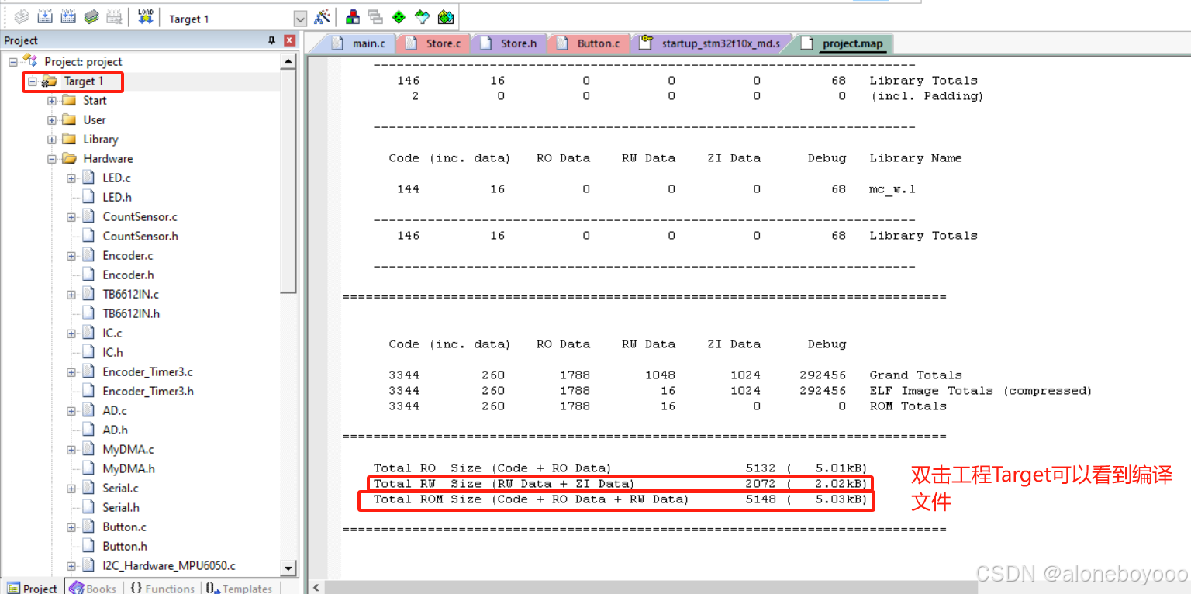Collapse the Hardware folder node
The height and width of the screenshot is (594, 1191).
51,158
